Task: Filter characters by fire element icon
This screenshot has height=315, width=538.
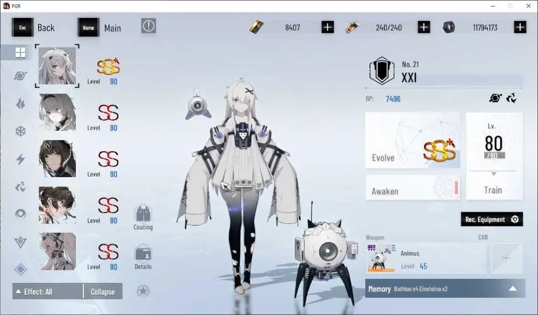Action: pos(20,103)
